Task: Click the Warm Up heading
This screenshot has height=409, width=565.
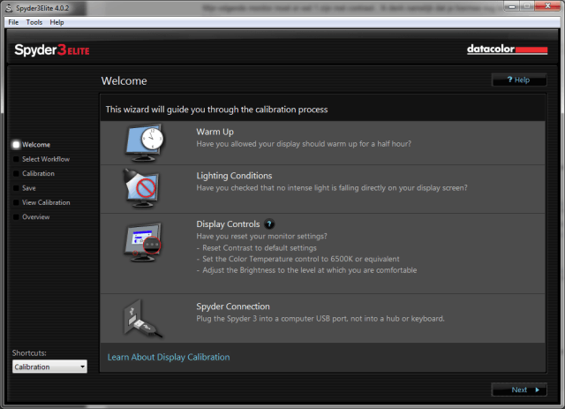Action: [215, 132]
